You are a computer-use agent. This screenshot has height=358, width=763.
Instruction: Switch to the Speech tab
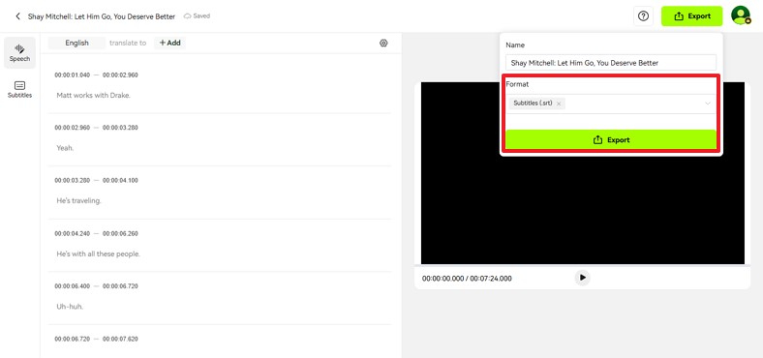(x=19, y=52)
